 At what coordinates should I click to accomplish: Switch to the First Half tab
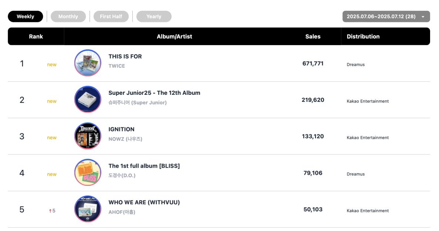(111, 17)
